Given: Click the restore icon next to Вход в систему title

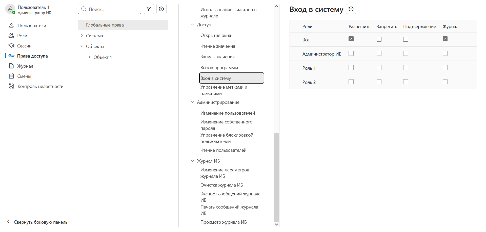Looking at the screenshot, I should click(x=351, y=9).
